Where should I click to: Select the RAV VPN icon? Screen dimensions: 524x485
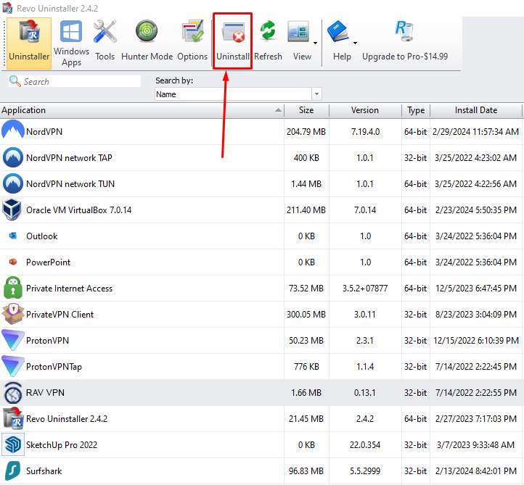click(x=12, y=393)
